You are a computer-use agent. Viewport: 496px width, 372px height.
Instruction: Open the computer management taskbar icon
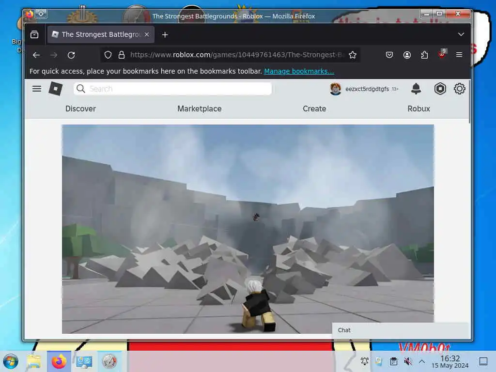[84, 361]
